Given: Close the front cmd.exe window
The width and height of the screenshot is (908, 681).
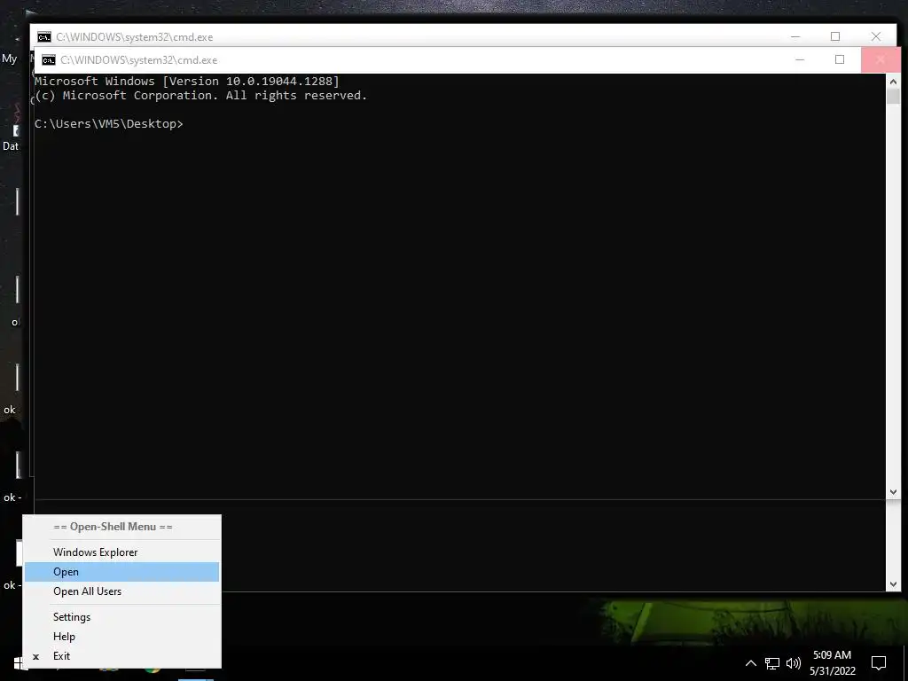Looking at the screenshot, I should [x=881, y=59].
